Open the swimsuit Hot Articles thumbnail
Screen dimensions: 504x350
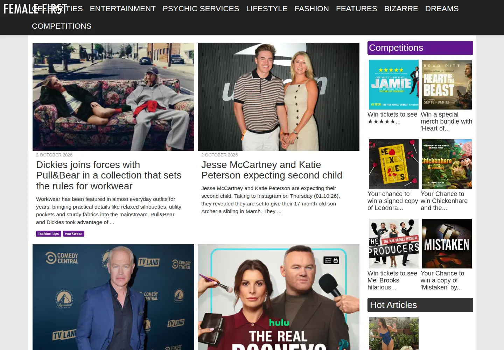coord(394,334)
